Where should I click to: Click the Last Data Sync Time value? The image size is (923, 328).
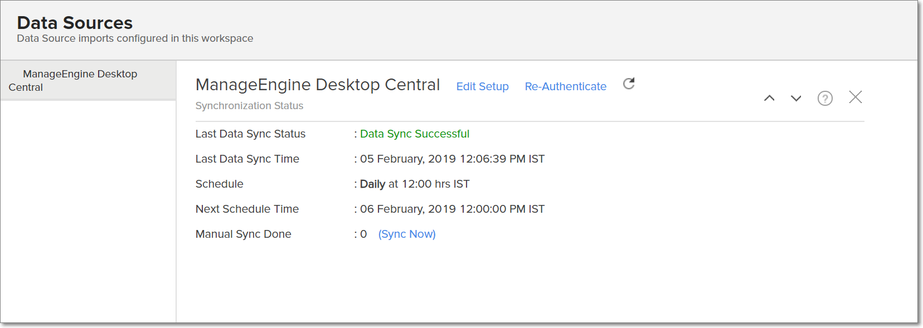[452, 159]
